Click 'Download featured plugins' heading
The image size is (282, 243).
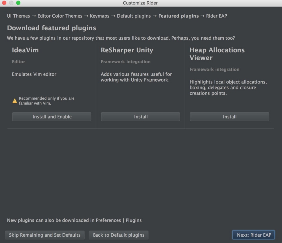pos(51,28)
